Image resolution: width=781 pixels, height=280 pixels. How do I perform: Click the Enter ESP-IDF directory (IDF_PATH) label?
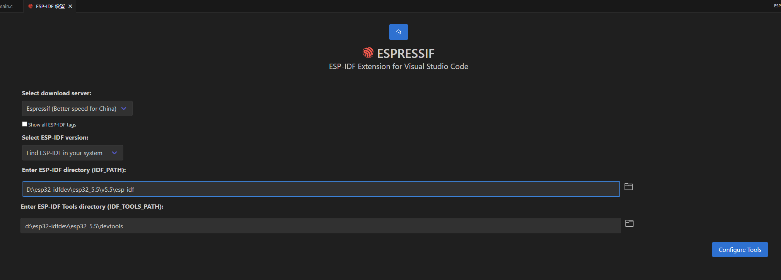(74, 170)
